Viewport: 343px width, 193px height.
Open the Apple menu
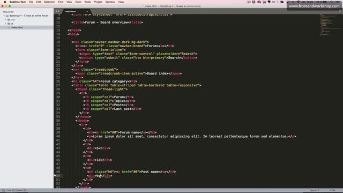(x=5, y=2)
